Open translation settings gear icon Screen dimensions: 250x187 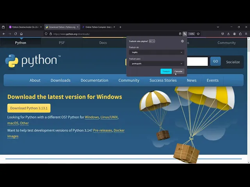182,41
